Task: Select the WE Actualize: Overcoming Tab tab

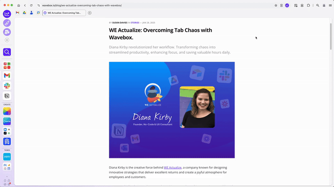Action: click(x=64, y=13)
